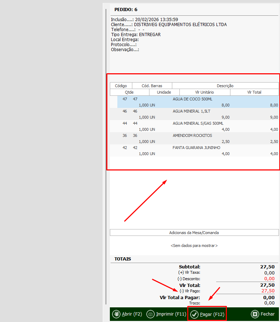Screen dimensions: 280x322
Task: Click the Descrição column header
Action: [x=225, y=86]
